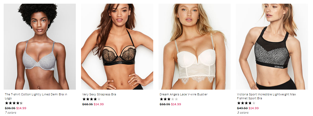Click the $49.50 original price of the Sport Bra
Screen dimensions: 313x116
242,108
